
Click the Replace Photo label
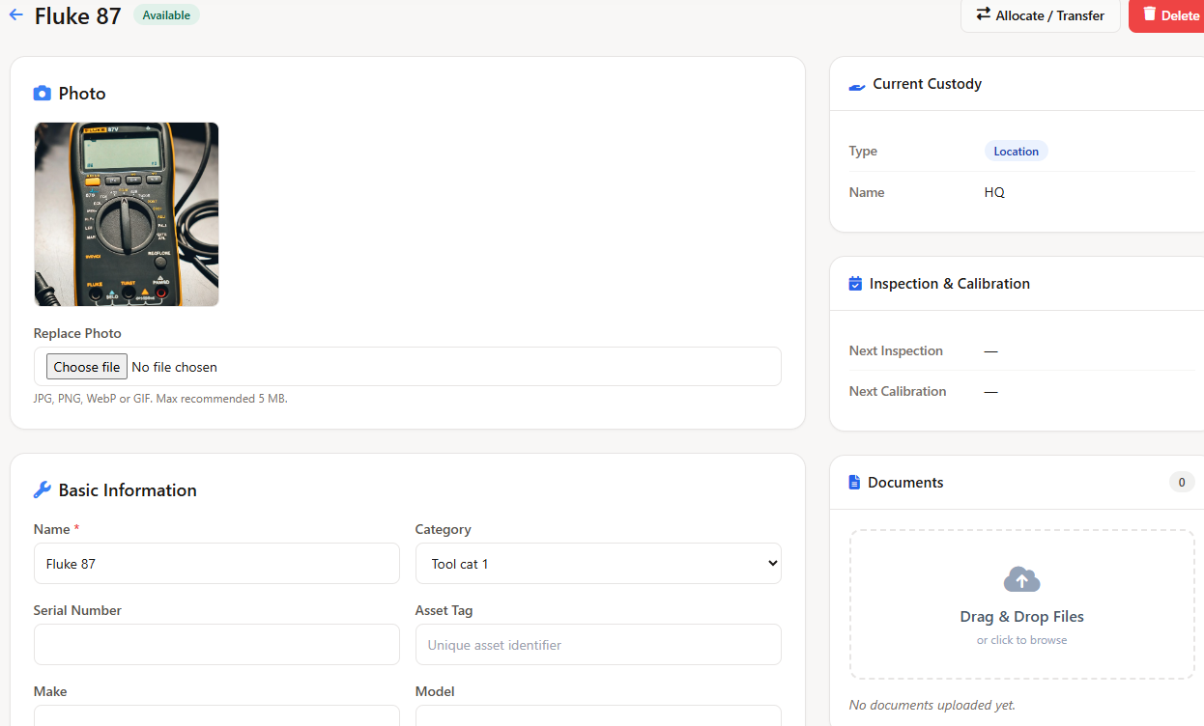pos(77,333)
